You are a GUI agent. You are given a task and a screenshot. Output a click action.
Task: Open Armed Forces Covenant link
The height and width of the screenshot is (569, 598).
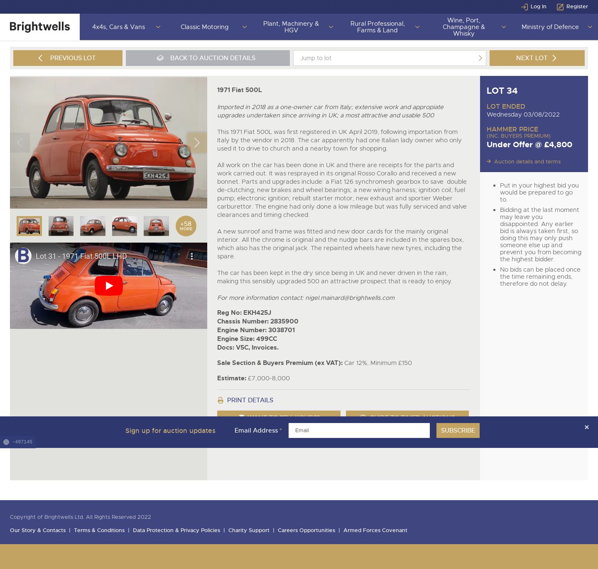point(375,530)
